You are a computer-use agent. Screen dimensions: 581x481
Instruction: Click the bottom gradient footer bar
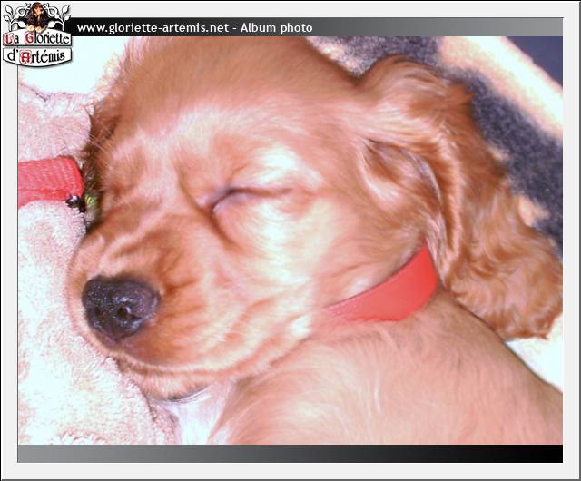click(290, 454)
